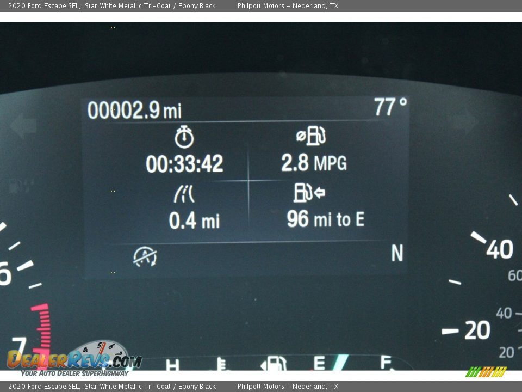
Task: Expand the 96 mi to E display
Action: 326,220
